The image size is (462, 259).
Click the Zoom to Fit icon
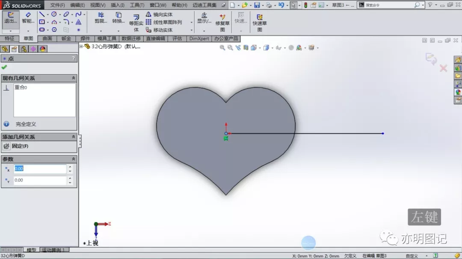tap(222, 48)
